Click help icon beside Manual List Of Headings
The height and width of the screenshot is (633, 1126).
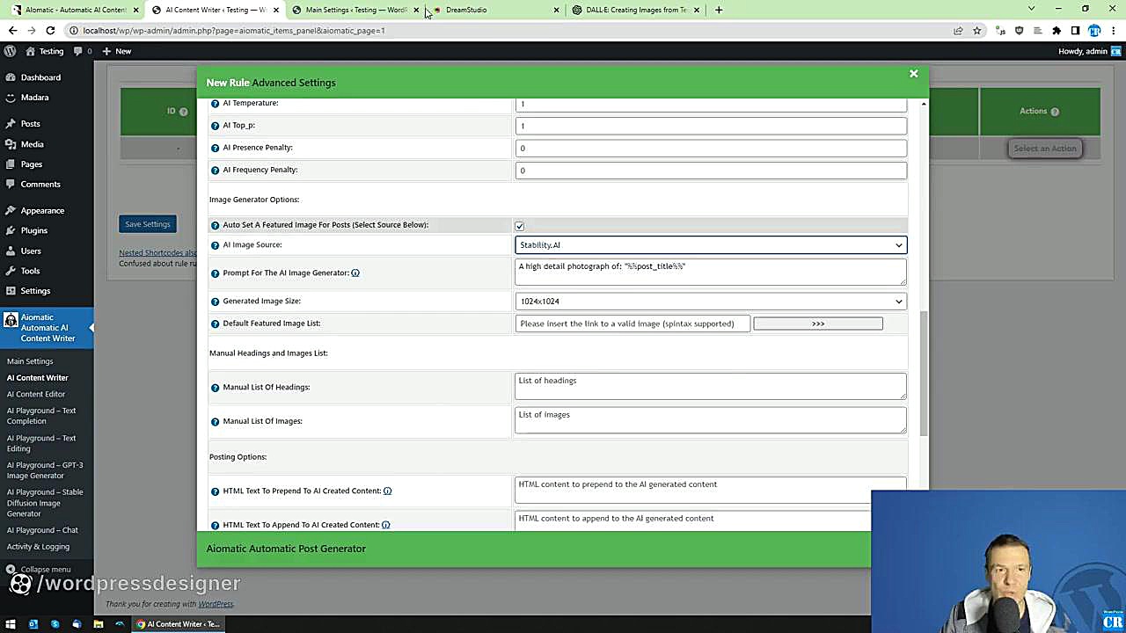point(215,388)
